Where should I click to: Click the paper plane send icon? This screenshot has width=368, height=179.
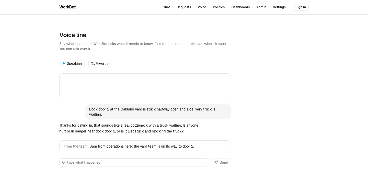coord(216,162)
